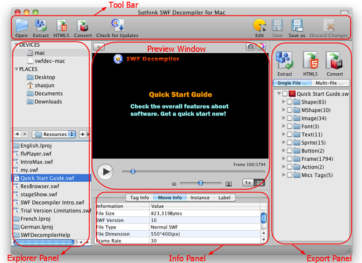Image resolution: width=362 pixels, height=263 pixels.
Task: Click the Discard Changes toolbar icon
Action: click(329, 26)
